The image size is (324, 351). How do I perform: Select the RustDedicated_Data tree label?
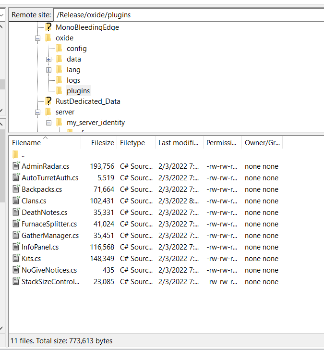(x=88, y=101)
